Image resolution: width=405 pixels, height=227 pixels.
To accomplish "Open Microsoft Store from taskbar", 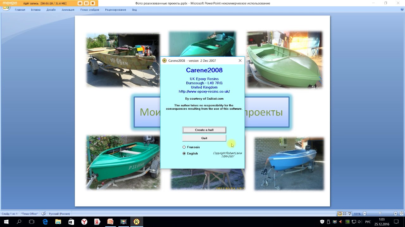I will tap(71, 222).
